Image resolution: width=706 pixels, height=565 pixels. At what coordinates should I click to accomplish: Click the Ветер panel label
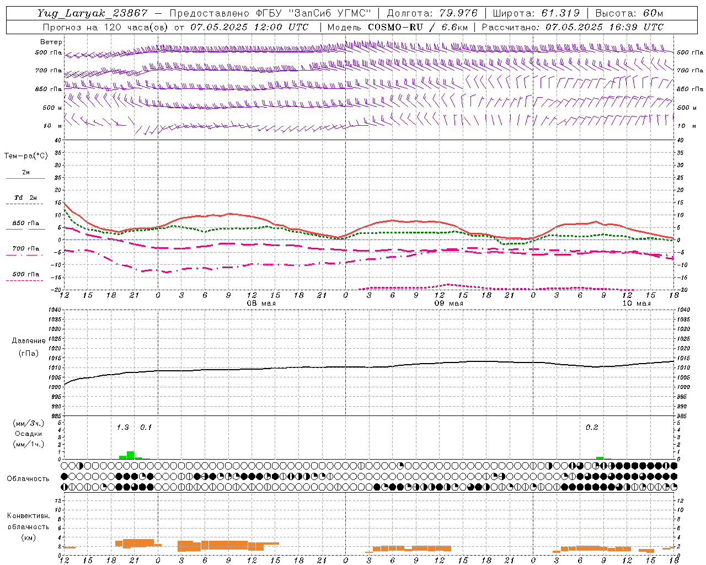51,42
